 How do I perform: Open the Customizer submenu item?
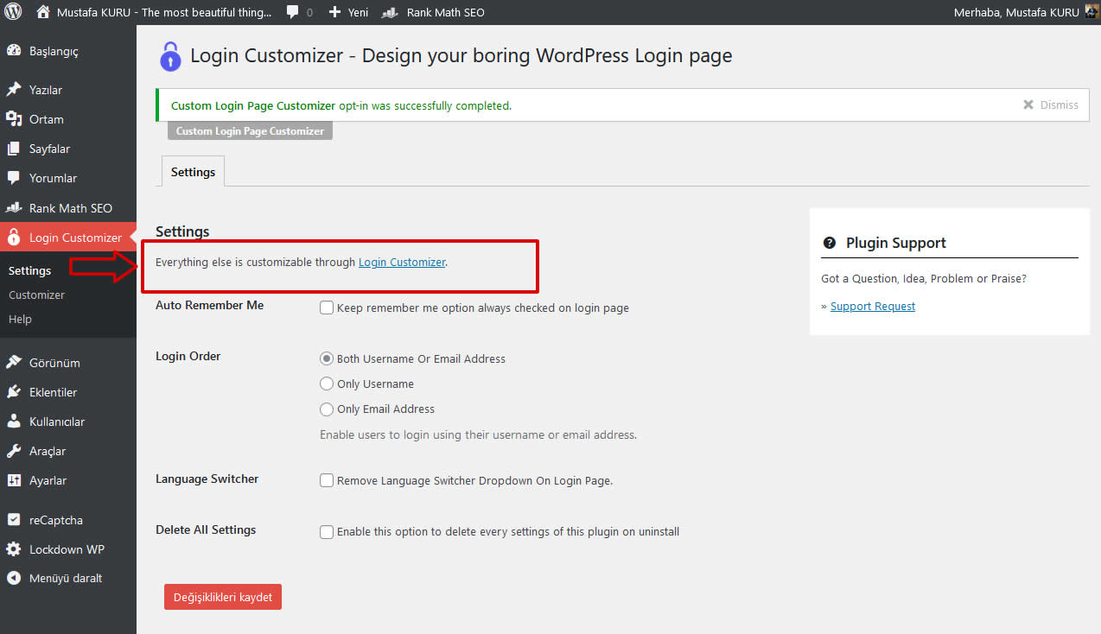tap(36, 295)
